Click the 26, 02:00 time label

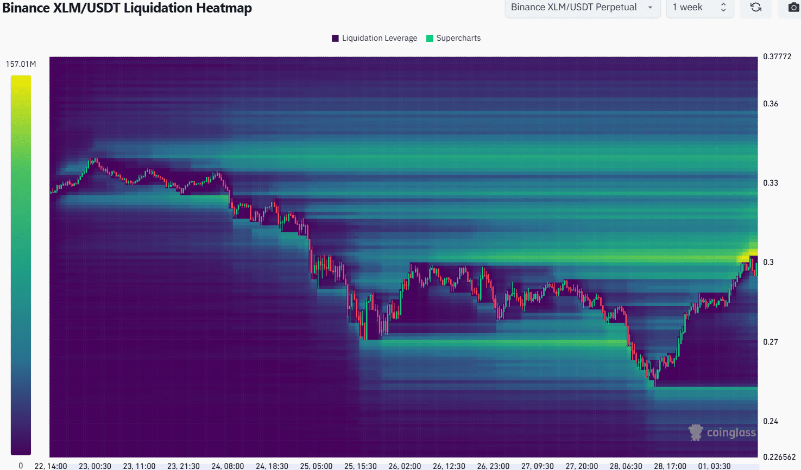click(405, 466)
